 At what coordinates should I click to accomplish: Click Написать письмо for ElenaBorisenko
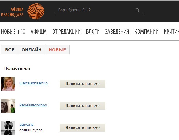[82, 84]
